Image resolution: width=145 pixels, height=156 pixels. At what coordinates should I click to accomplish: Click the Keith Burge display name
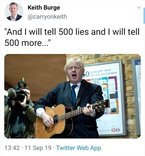(x=44, y=8)
